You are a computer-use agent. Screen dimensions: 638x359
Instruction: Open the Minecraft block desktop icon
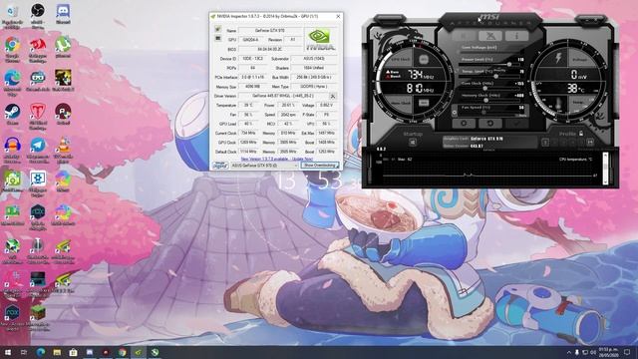[x=38, y=312]
